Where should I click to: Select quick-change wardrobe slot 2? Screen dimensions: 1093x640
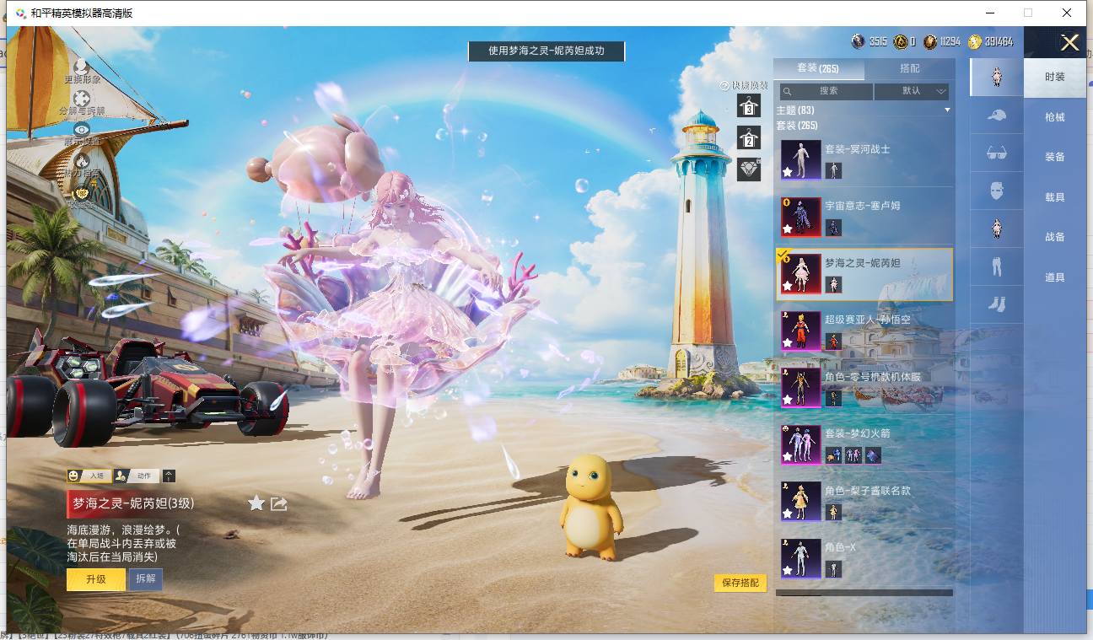(749, 137)
